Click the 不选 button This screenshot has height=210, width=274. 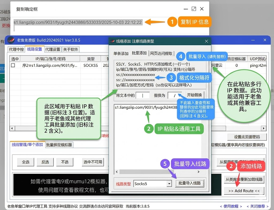[x=65, y=162]
